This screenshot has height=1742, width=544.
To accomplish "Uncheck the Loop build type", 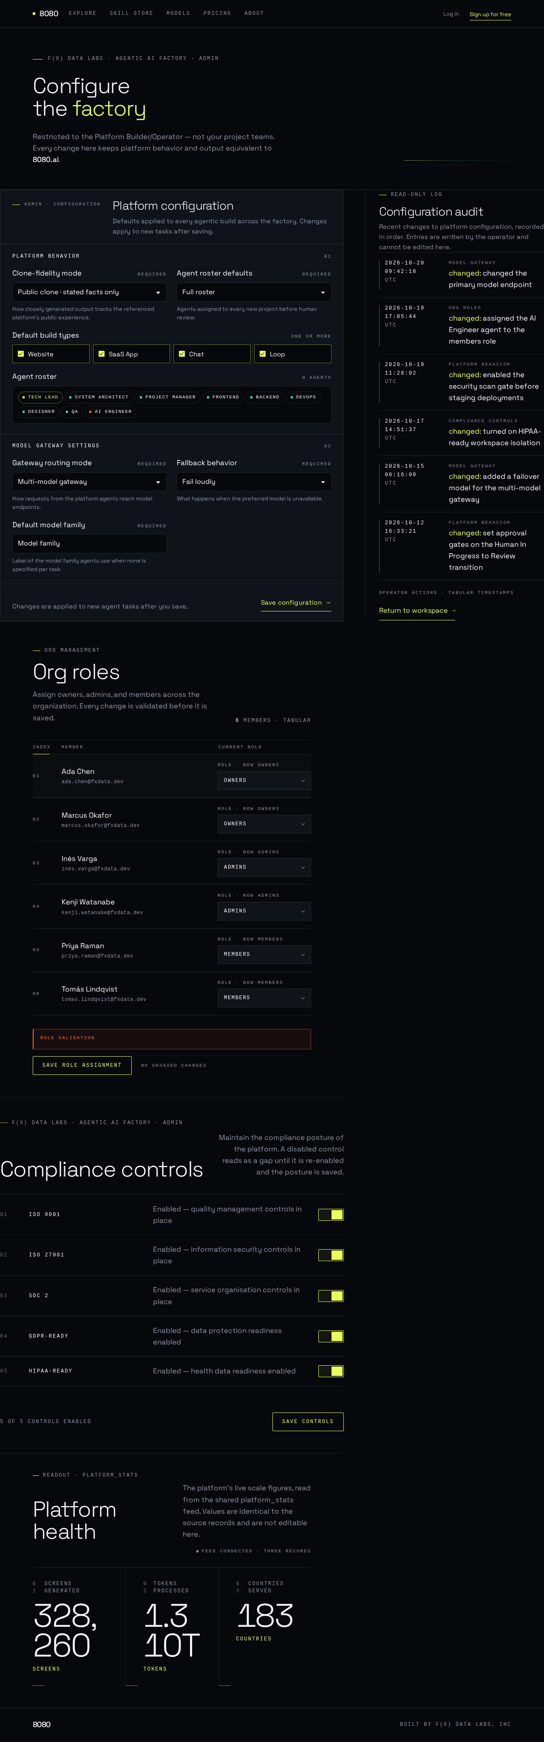I will [x=292, y=354].
